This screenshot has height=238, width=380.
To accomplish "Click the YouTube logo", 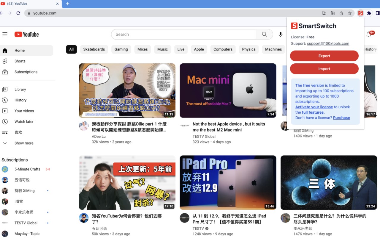I will (x=27, y=35).
